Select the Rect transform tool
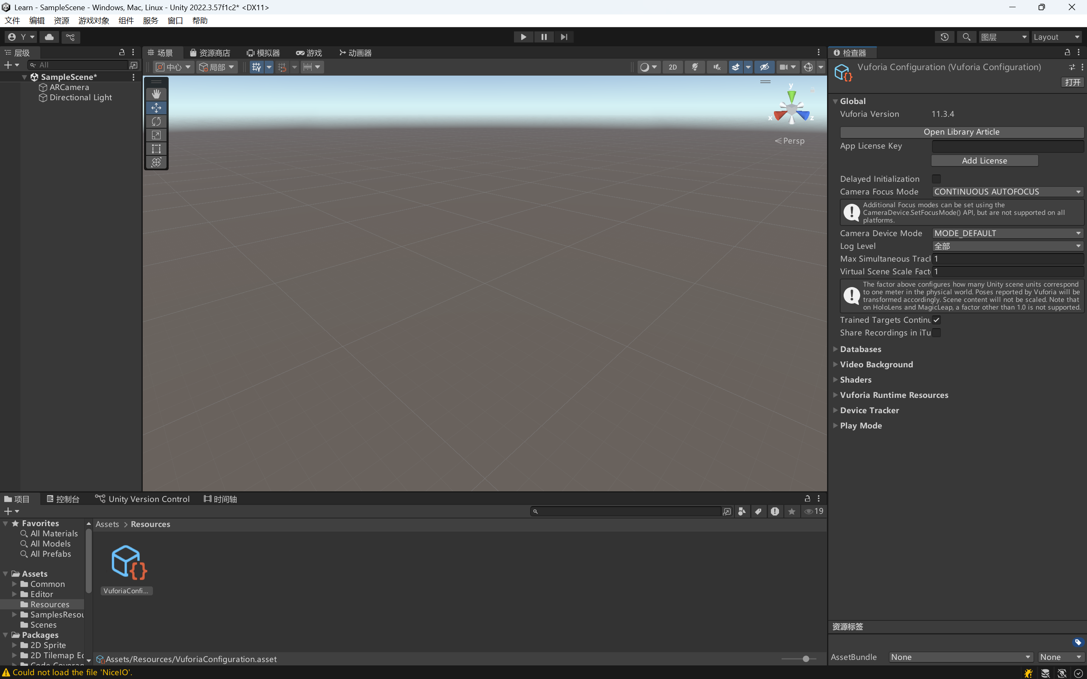The image size is (1087, 679). point(156,149)
